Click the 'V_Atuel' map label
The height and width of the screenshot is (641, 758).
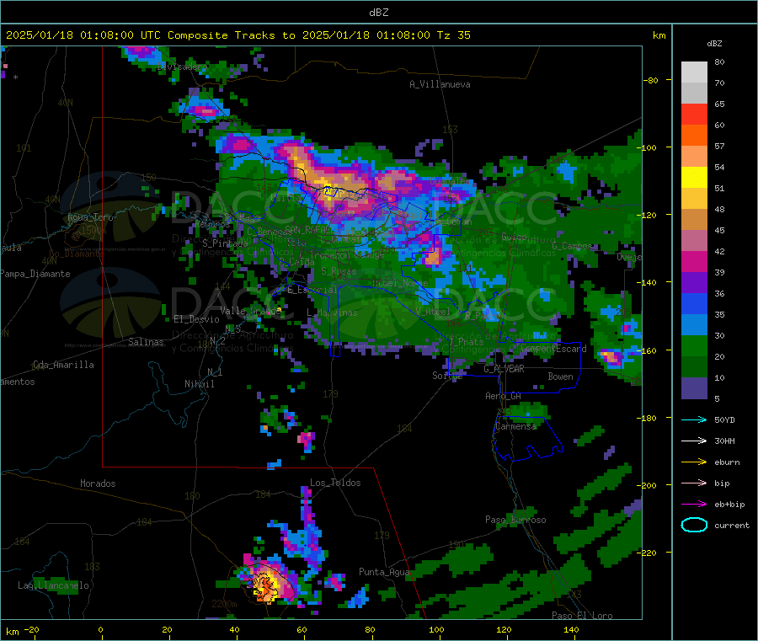click(x=433, y=312)
